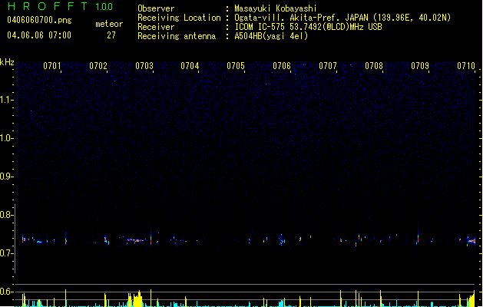Click the 0709 time marker
Viewport: 483px width, 307px height.
(420, 66)
